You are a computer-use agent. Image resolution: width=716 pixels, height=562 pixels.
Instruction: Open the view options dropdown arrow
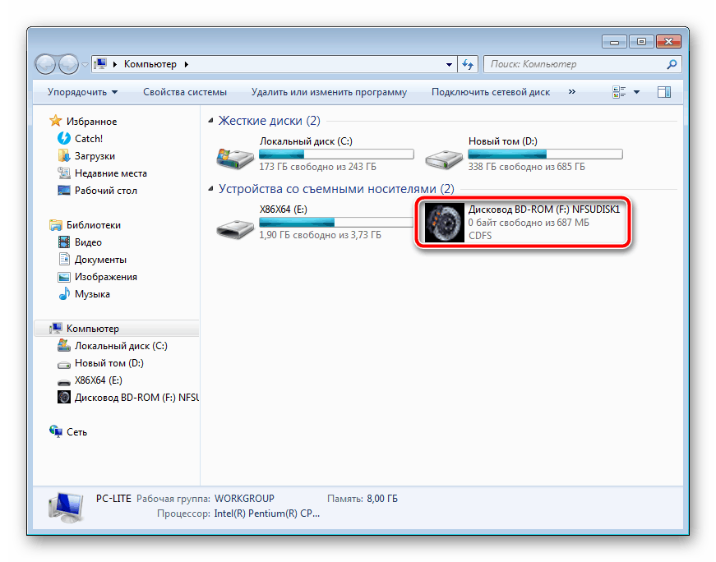click(637, 92)
